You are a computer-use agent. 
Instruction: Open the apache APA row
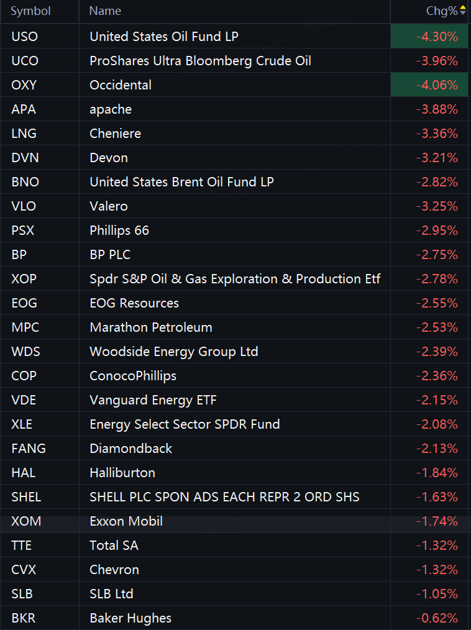[234, 109]
